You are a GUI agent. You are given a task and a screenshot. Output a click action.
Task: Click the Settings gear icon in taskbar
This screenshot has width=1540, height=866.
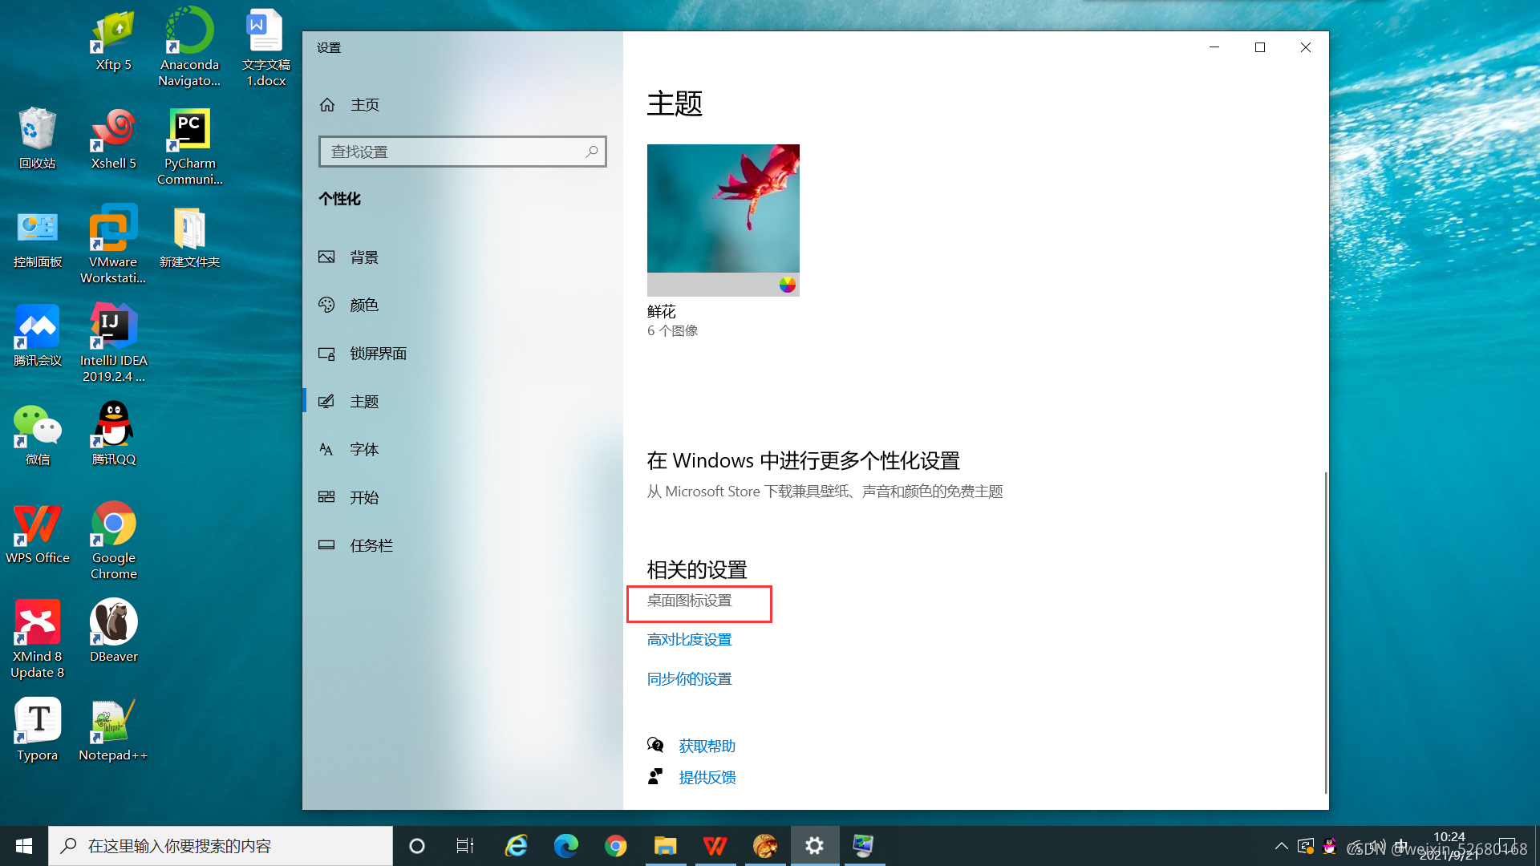814,846
